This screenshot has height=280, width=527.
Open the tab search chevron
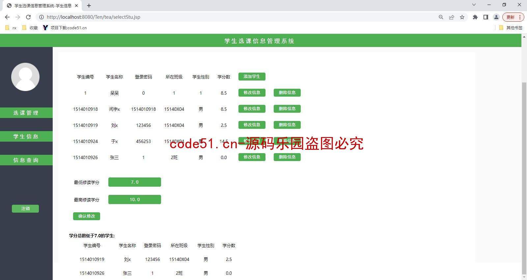pos(474,5)
